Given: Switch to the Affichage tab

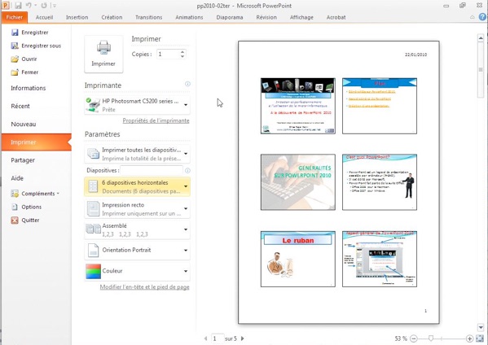Looking at the screenshot, I should click(x=301, y=17).
